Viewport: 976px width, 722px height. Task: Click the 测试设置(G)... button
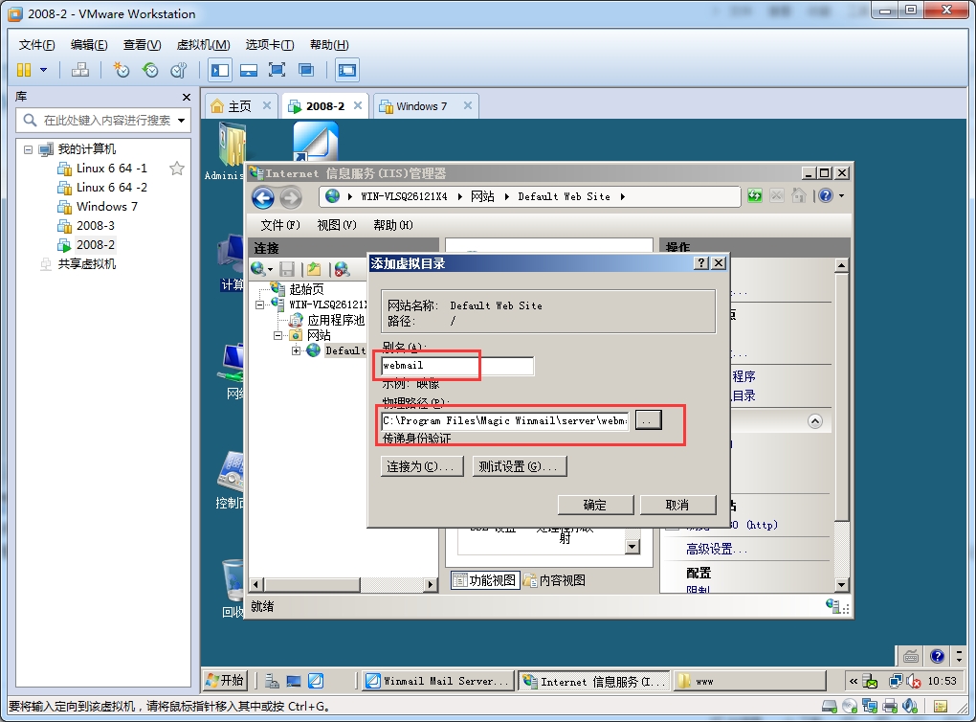[520, 466]
